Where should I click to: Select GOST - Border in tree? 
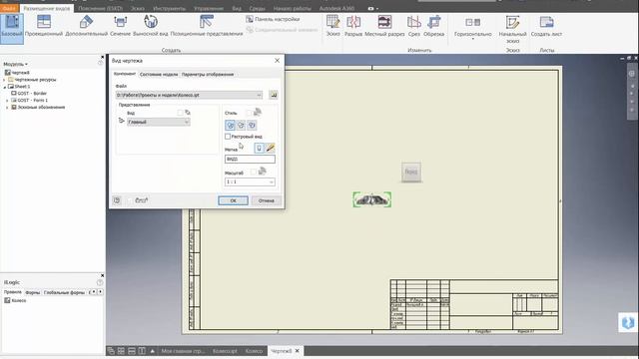[x=32, y=93]
